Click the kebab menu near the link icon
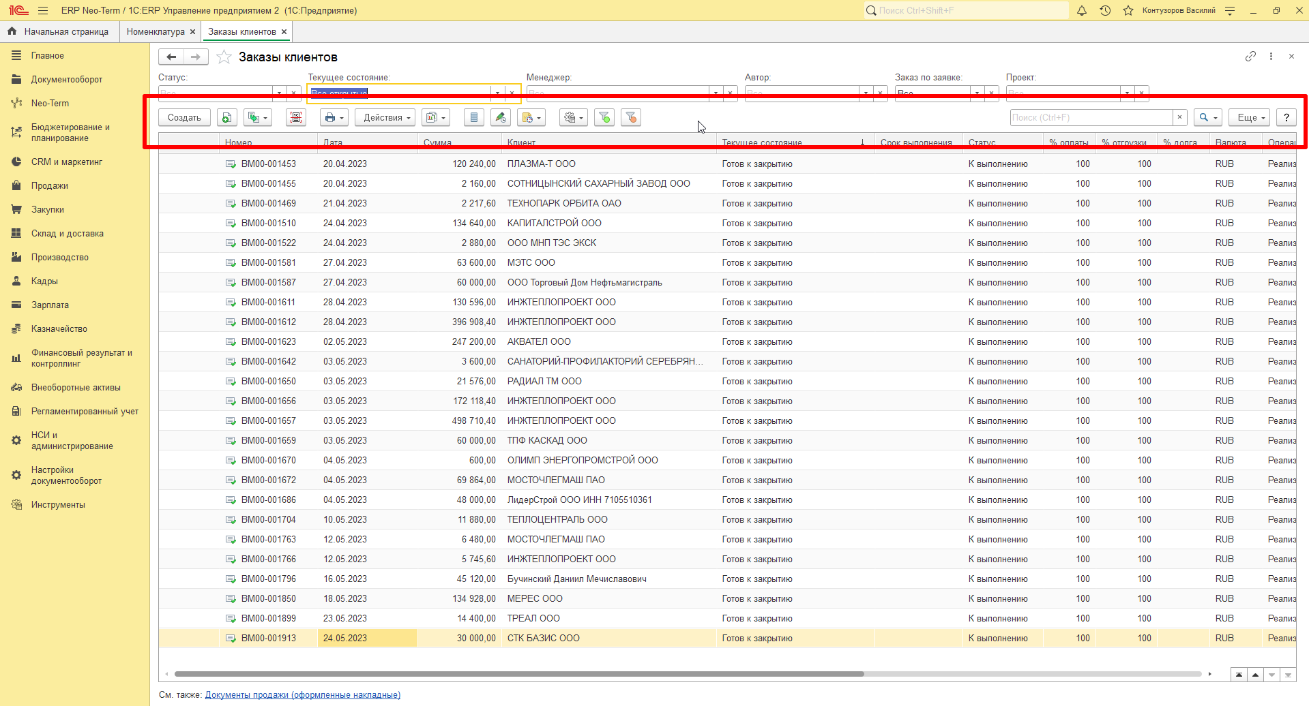The height and width of the screenshot is (706, 1309). (1271, 57)
